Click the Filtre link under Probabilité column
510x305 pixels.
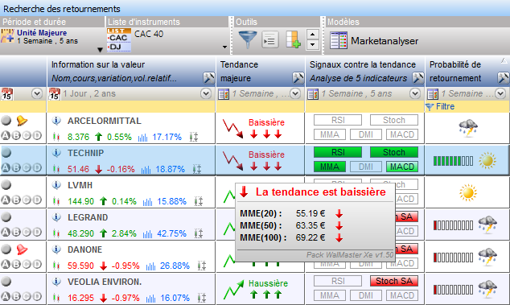click(x=445, y=106)
